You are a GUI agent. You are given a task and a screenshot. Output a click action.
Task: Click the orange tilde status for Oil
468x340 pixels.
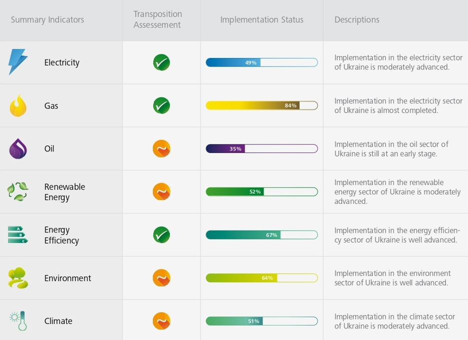click(x=161, y=149)
